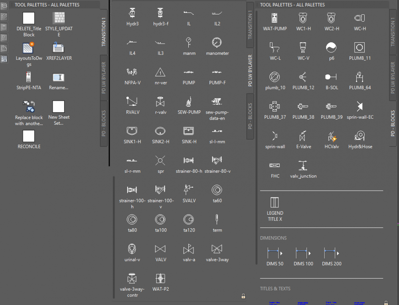Choose the urinal-v block
The width and height of the screenshot is (399, 305).
click(x=132, y=249)
